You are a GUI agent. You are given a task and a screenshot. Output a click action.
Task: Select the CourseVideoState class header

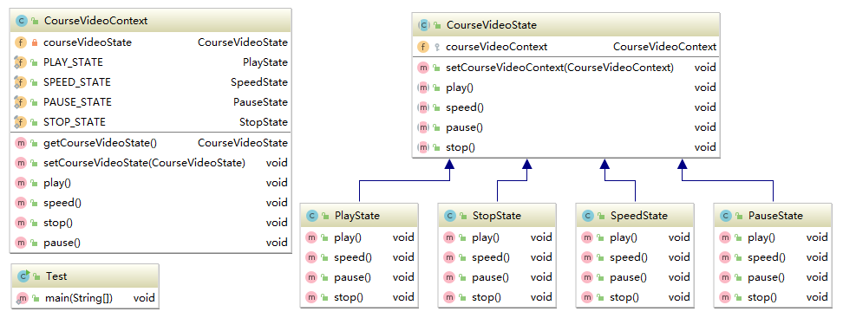coord(566,25)
